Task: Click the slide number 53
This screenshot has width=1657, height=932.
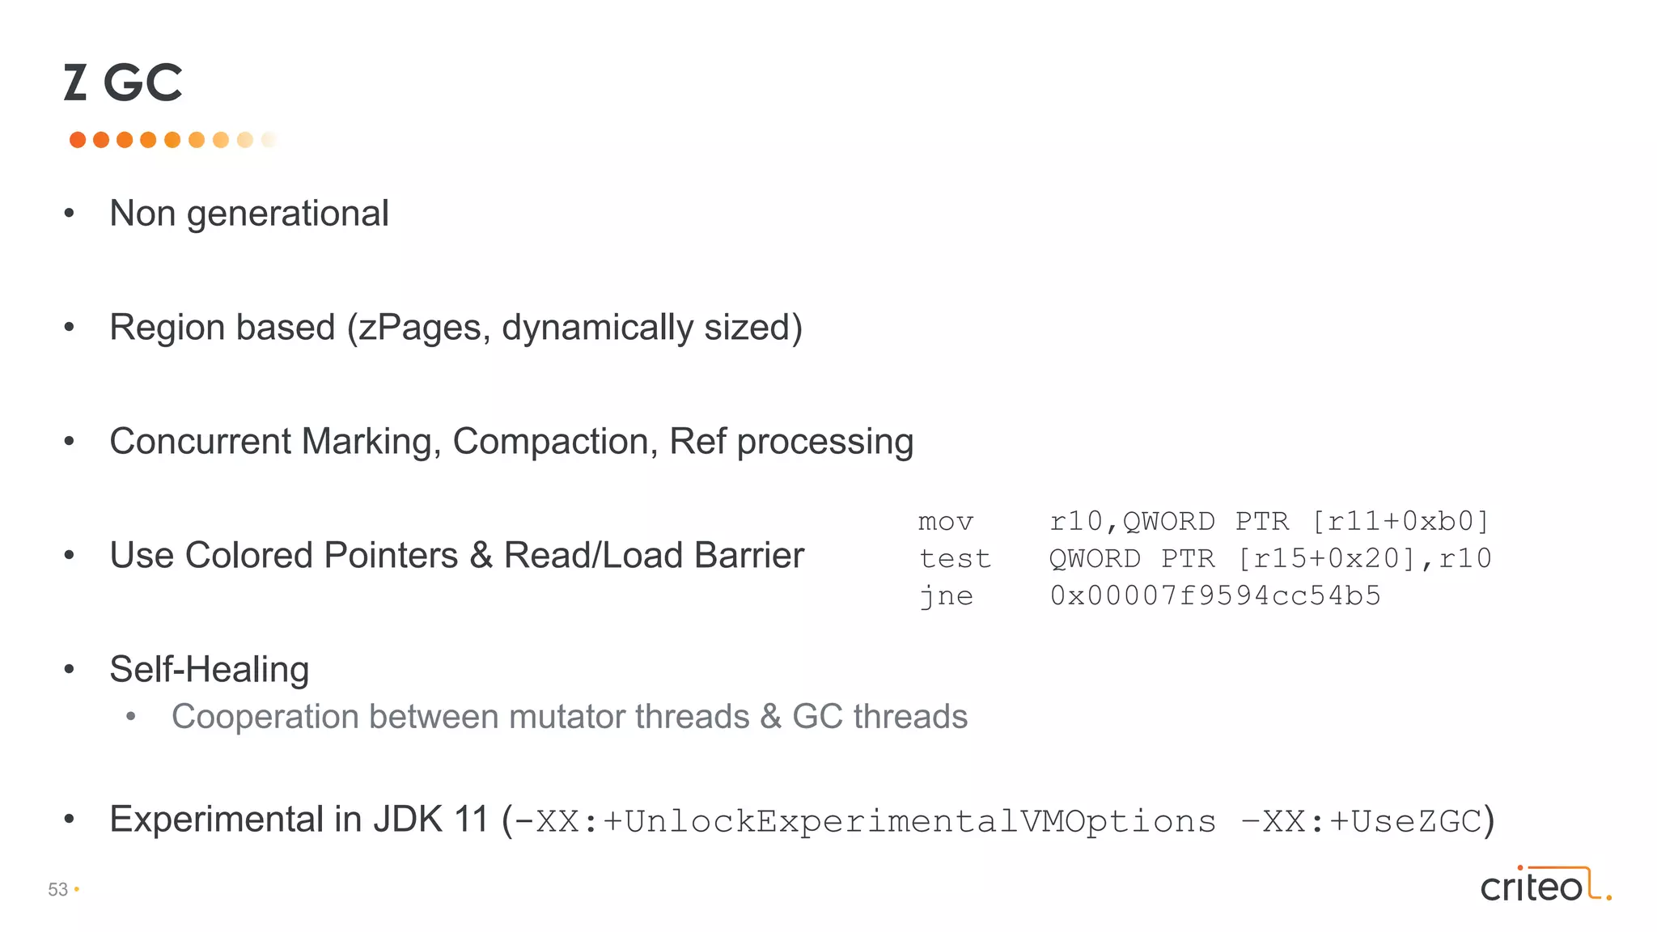Action: pyautogui.click(x=58, y=890)
